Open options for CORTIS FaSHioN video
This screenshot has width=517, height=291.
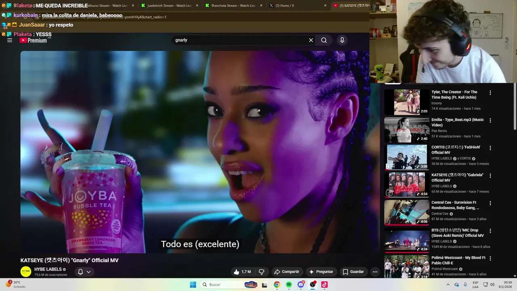coord(490,148)
